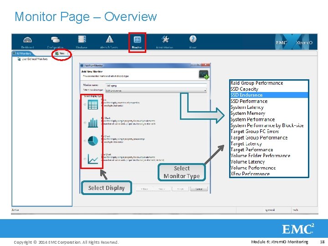Click the Cancel button in dialog
This screenshot has height=246, width=328.
199,189
